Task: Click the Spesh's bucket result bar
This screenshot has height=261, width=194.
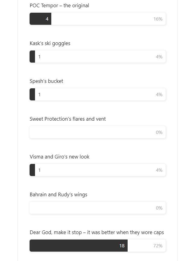Action: click(98, 94)
